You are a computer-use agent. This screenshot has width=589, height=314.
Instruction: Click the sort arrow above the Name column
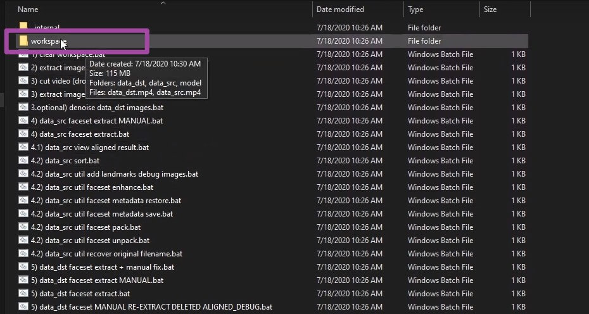tap(163, 3)
